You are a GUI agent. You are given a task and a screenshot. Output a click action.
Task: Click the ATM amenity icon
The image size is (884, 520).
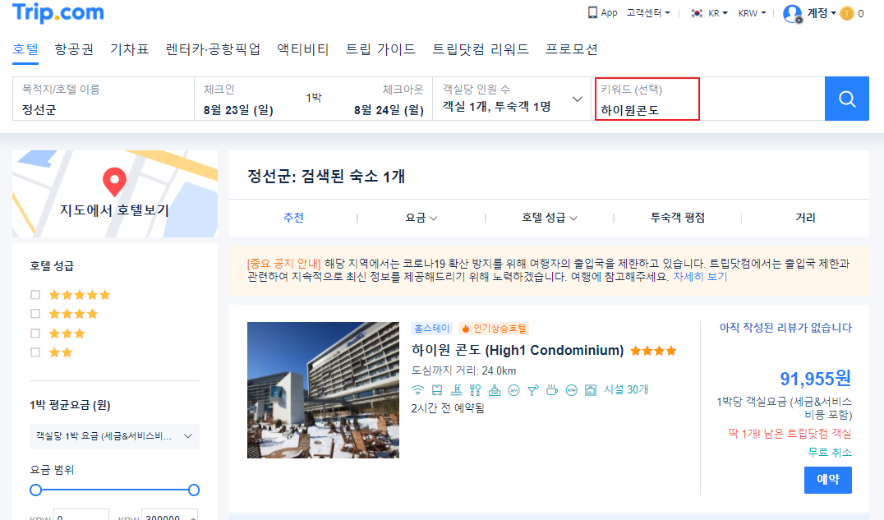point(571,389)
